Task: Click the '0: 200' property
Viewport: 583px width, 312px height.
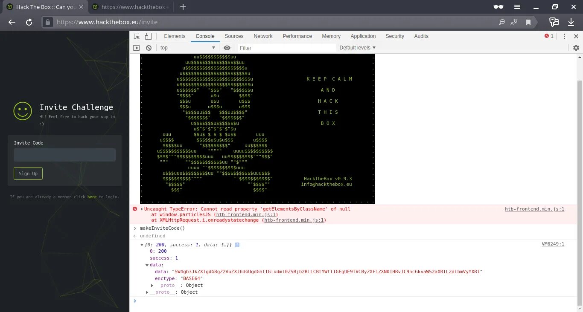Action: (x=158, y=251)
